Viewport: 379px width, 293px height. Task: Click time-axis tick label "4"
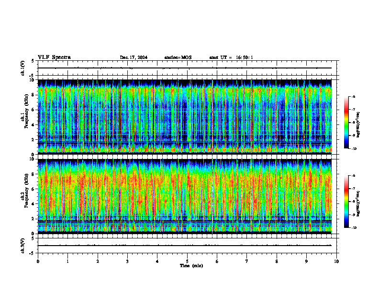click(157, 261)
